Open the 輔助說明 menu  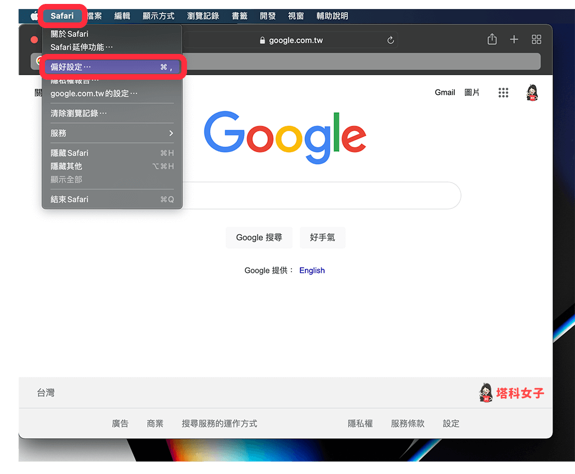332,16
